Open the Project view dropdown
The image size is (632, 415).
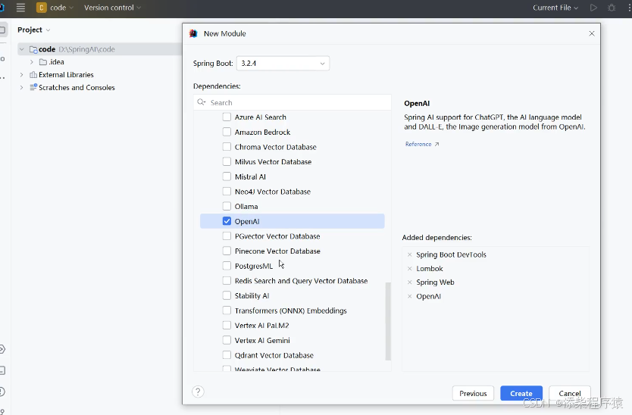(x=34, y=30)
